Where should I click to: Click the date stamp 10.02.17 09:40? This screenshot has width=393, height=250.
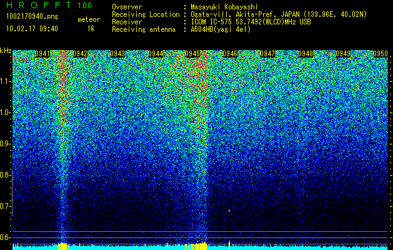32,29
